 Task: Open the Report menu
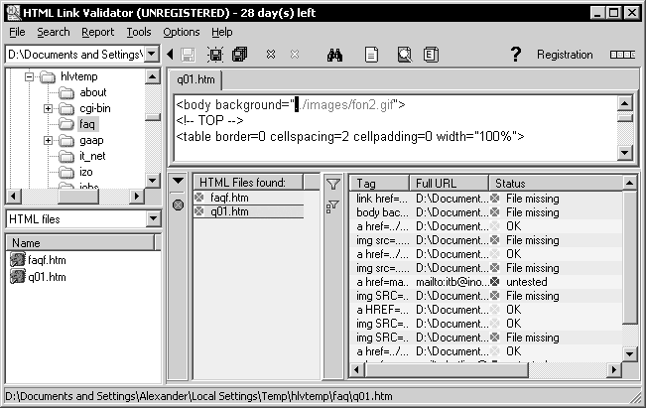(x=97, y=32)
